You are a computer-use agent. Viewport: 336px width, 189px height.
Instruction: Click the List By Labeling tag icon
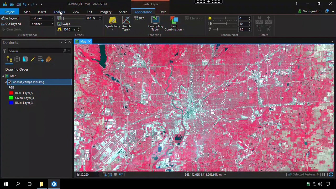pos(49,59)
